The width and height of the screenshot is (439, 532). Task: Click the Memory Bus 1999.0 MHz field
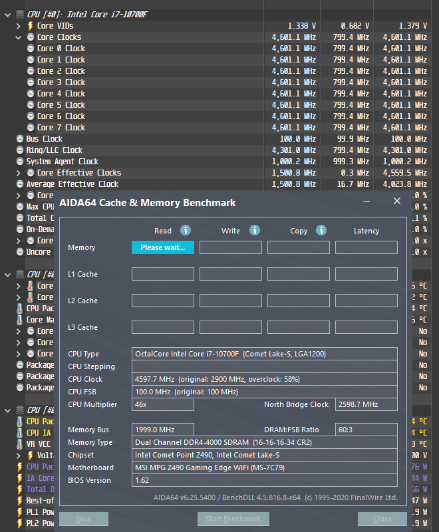coord(163,430)
